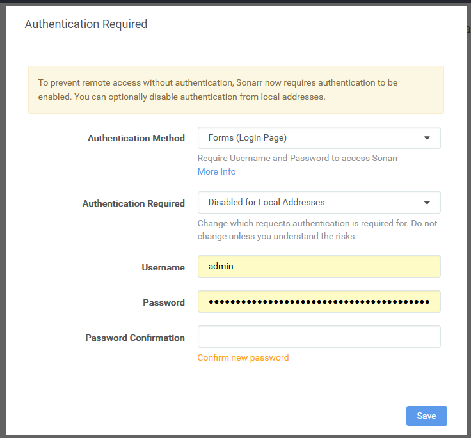Save the authentication settings
The image size is (471, 438).
[427, 416]
